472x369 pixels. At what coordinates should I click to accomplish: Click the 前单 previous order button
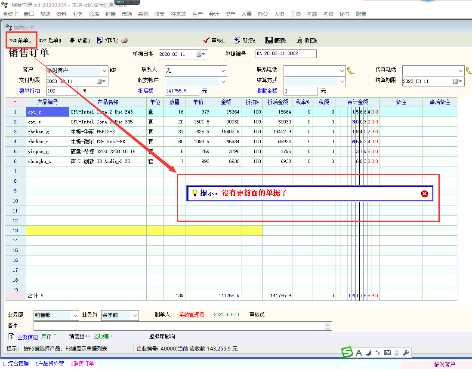pyautogui.click(x=21, y=40)
